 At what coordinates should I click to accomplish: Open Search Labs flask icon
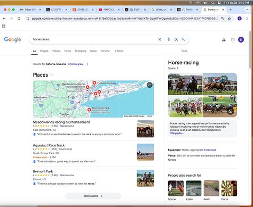224,39
